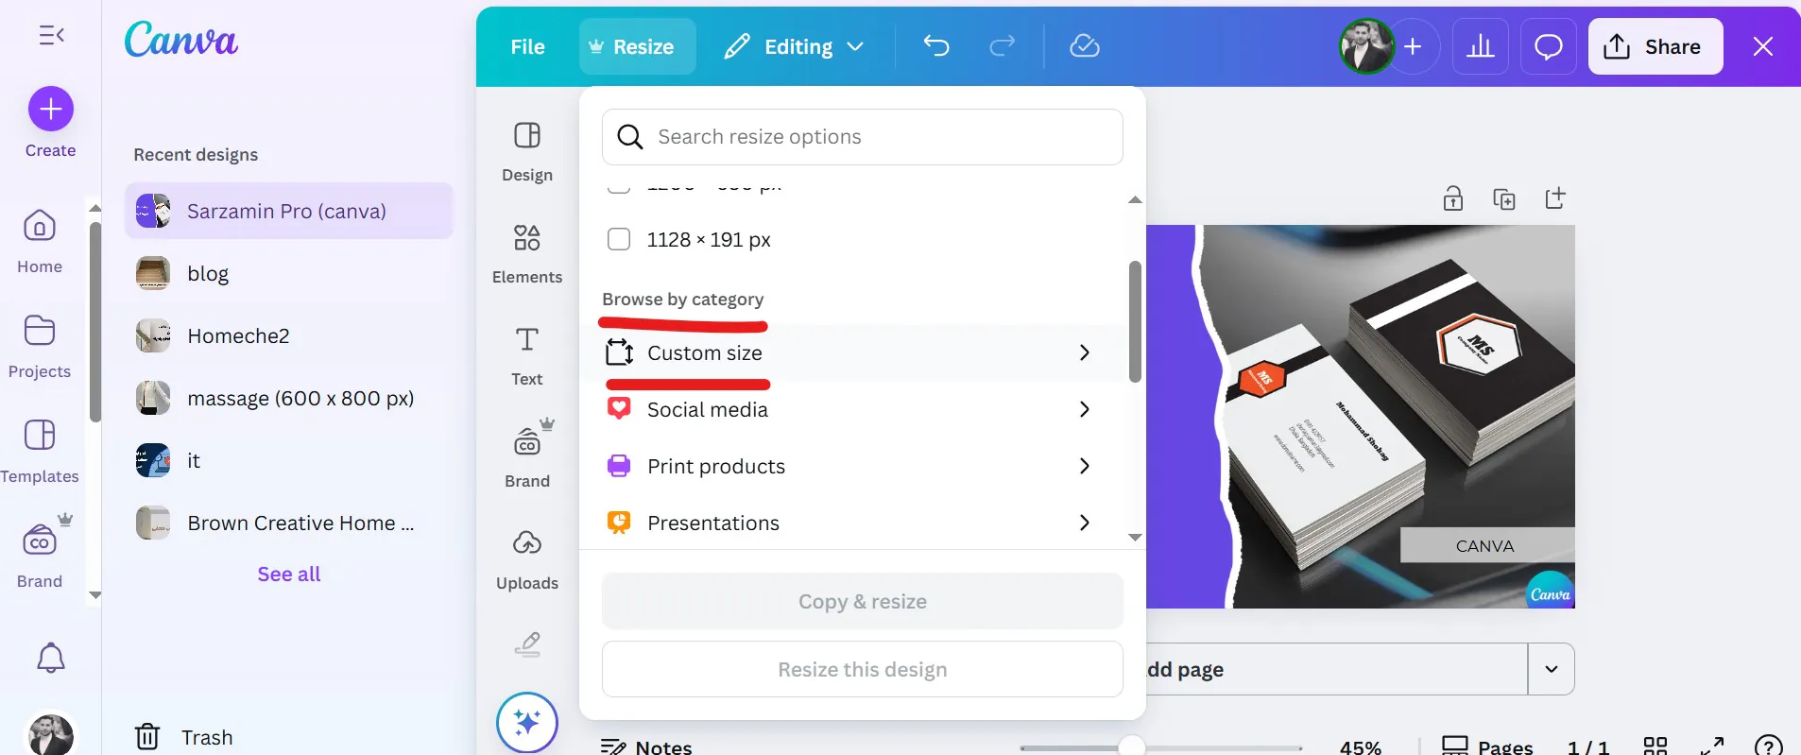Open the File menu
Viewport: 1801px width, 755px height.
coord(527,46)
